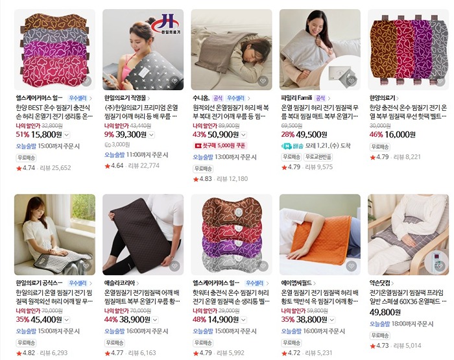Expand the price chevron next to 50,900원

[243, 135]
